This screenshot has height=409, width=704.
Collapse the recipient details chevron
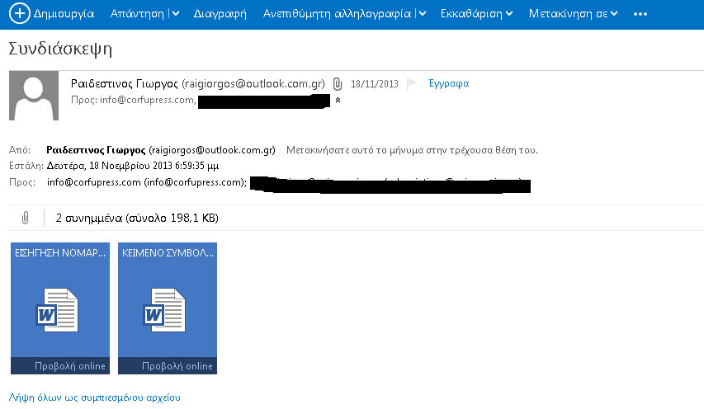[x=337, y=101]
